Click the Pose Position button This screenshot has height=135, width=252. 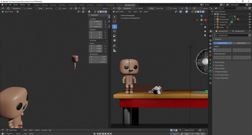pyautogui.click(x=223, y=43)
